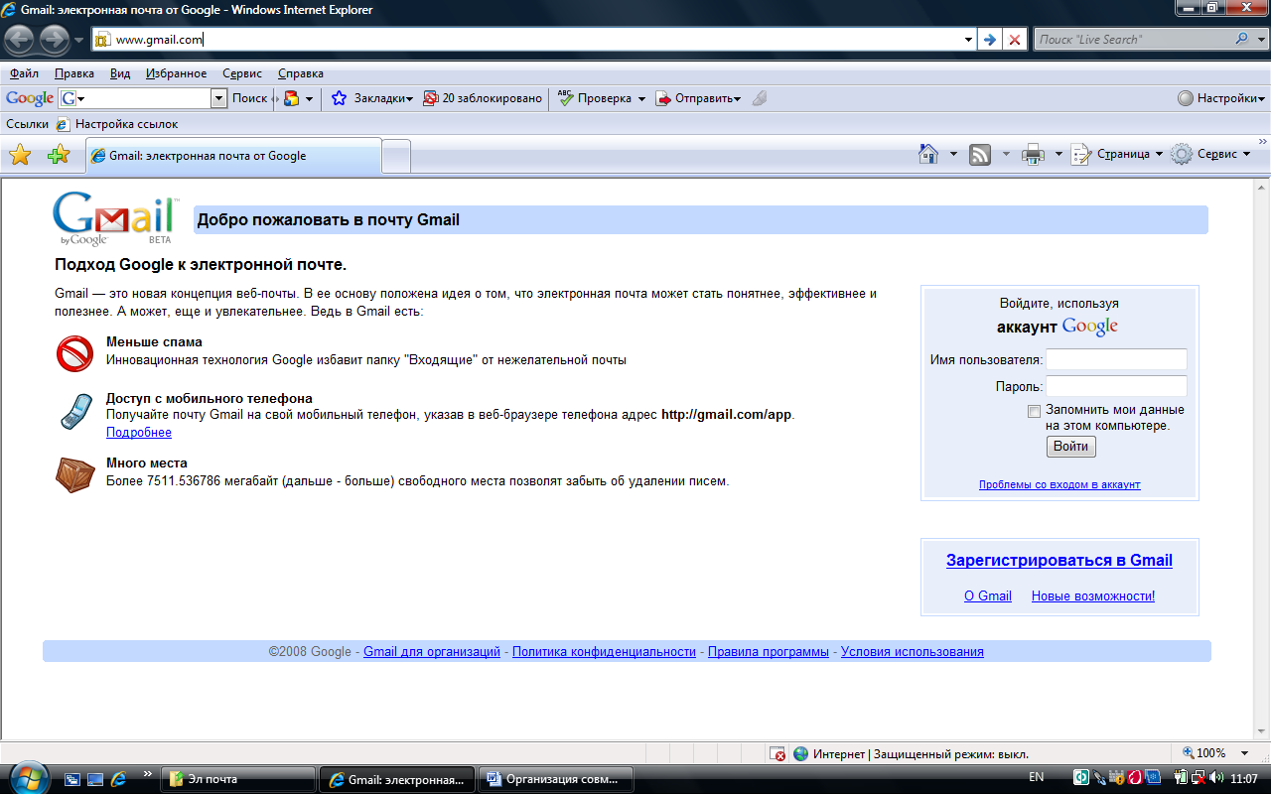This screenshot has width=1271, height=794.
Task: Click the Print icon in command bar
Action: coord(1034,155)
